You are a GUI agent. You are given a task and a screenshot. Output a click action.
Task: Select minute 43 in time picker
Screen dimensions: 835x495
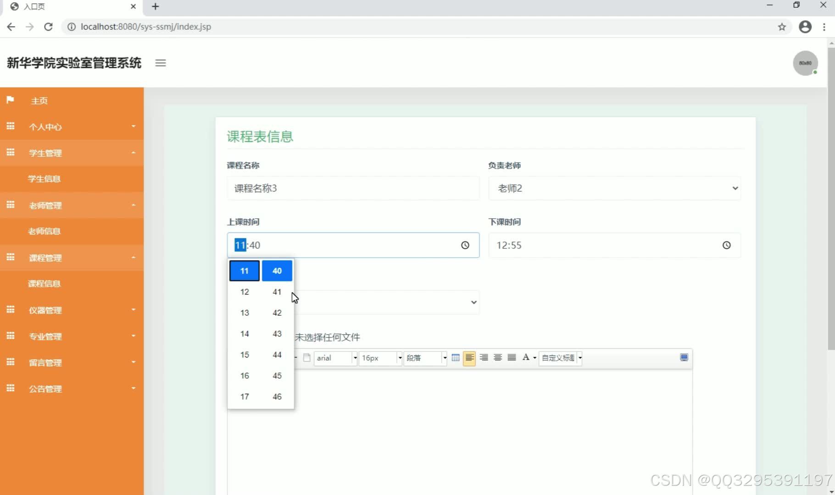coord(277,334)
